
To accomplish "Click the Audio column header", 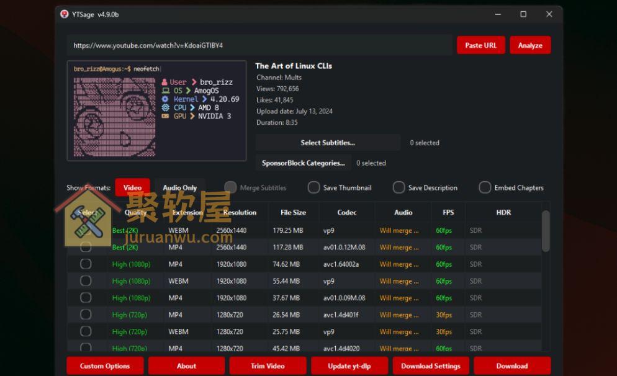I will coord(403,212).
